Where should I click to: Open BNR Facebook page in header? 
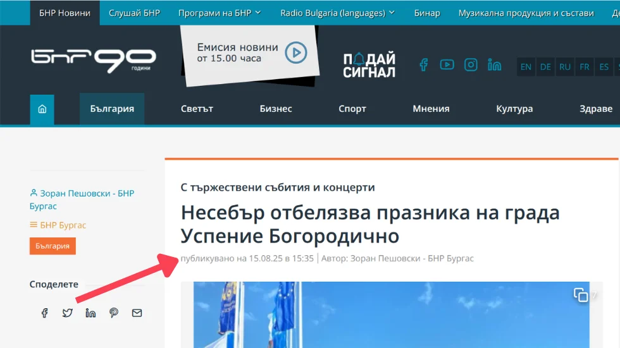pos(423,64)
